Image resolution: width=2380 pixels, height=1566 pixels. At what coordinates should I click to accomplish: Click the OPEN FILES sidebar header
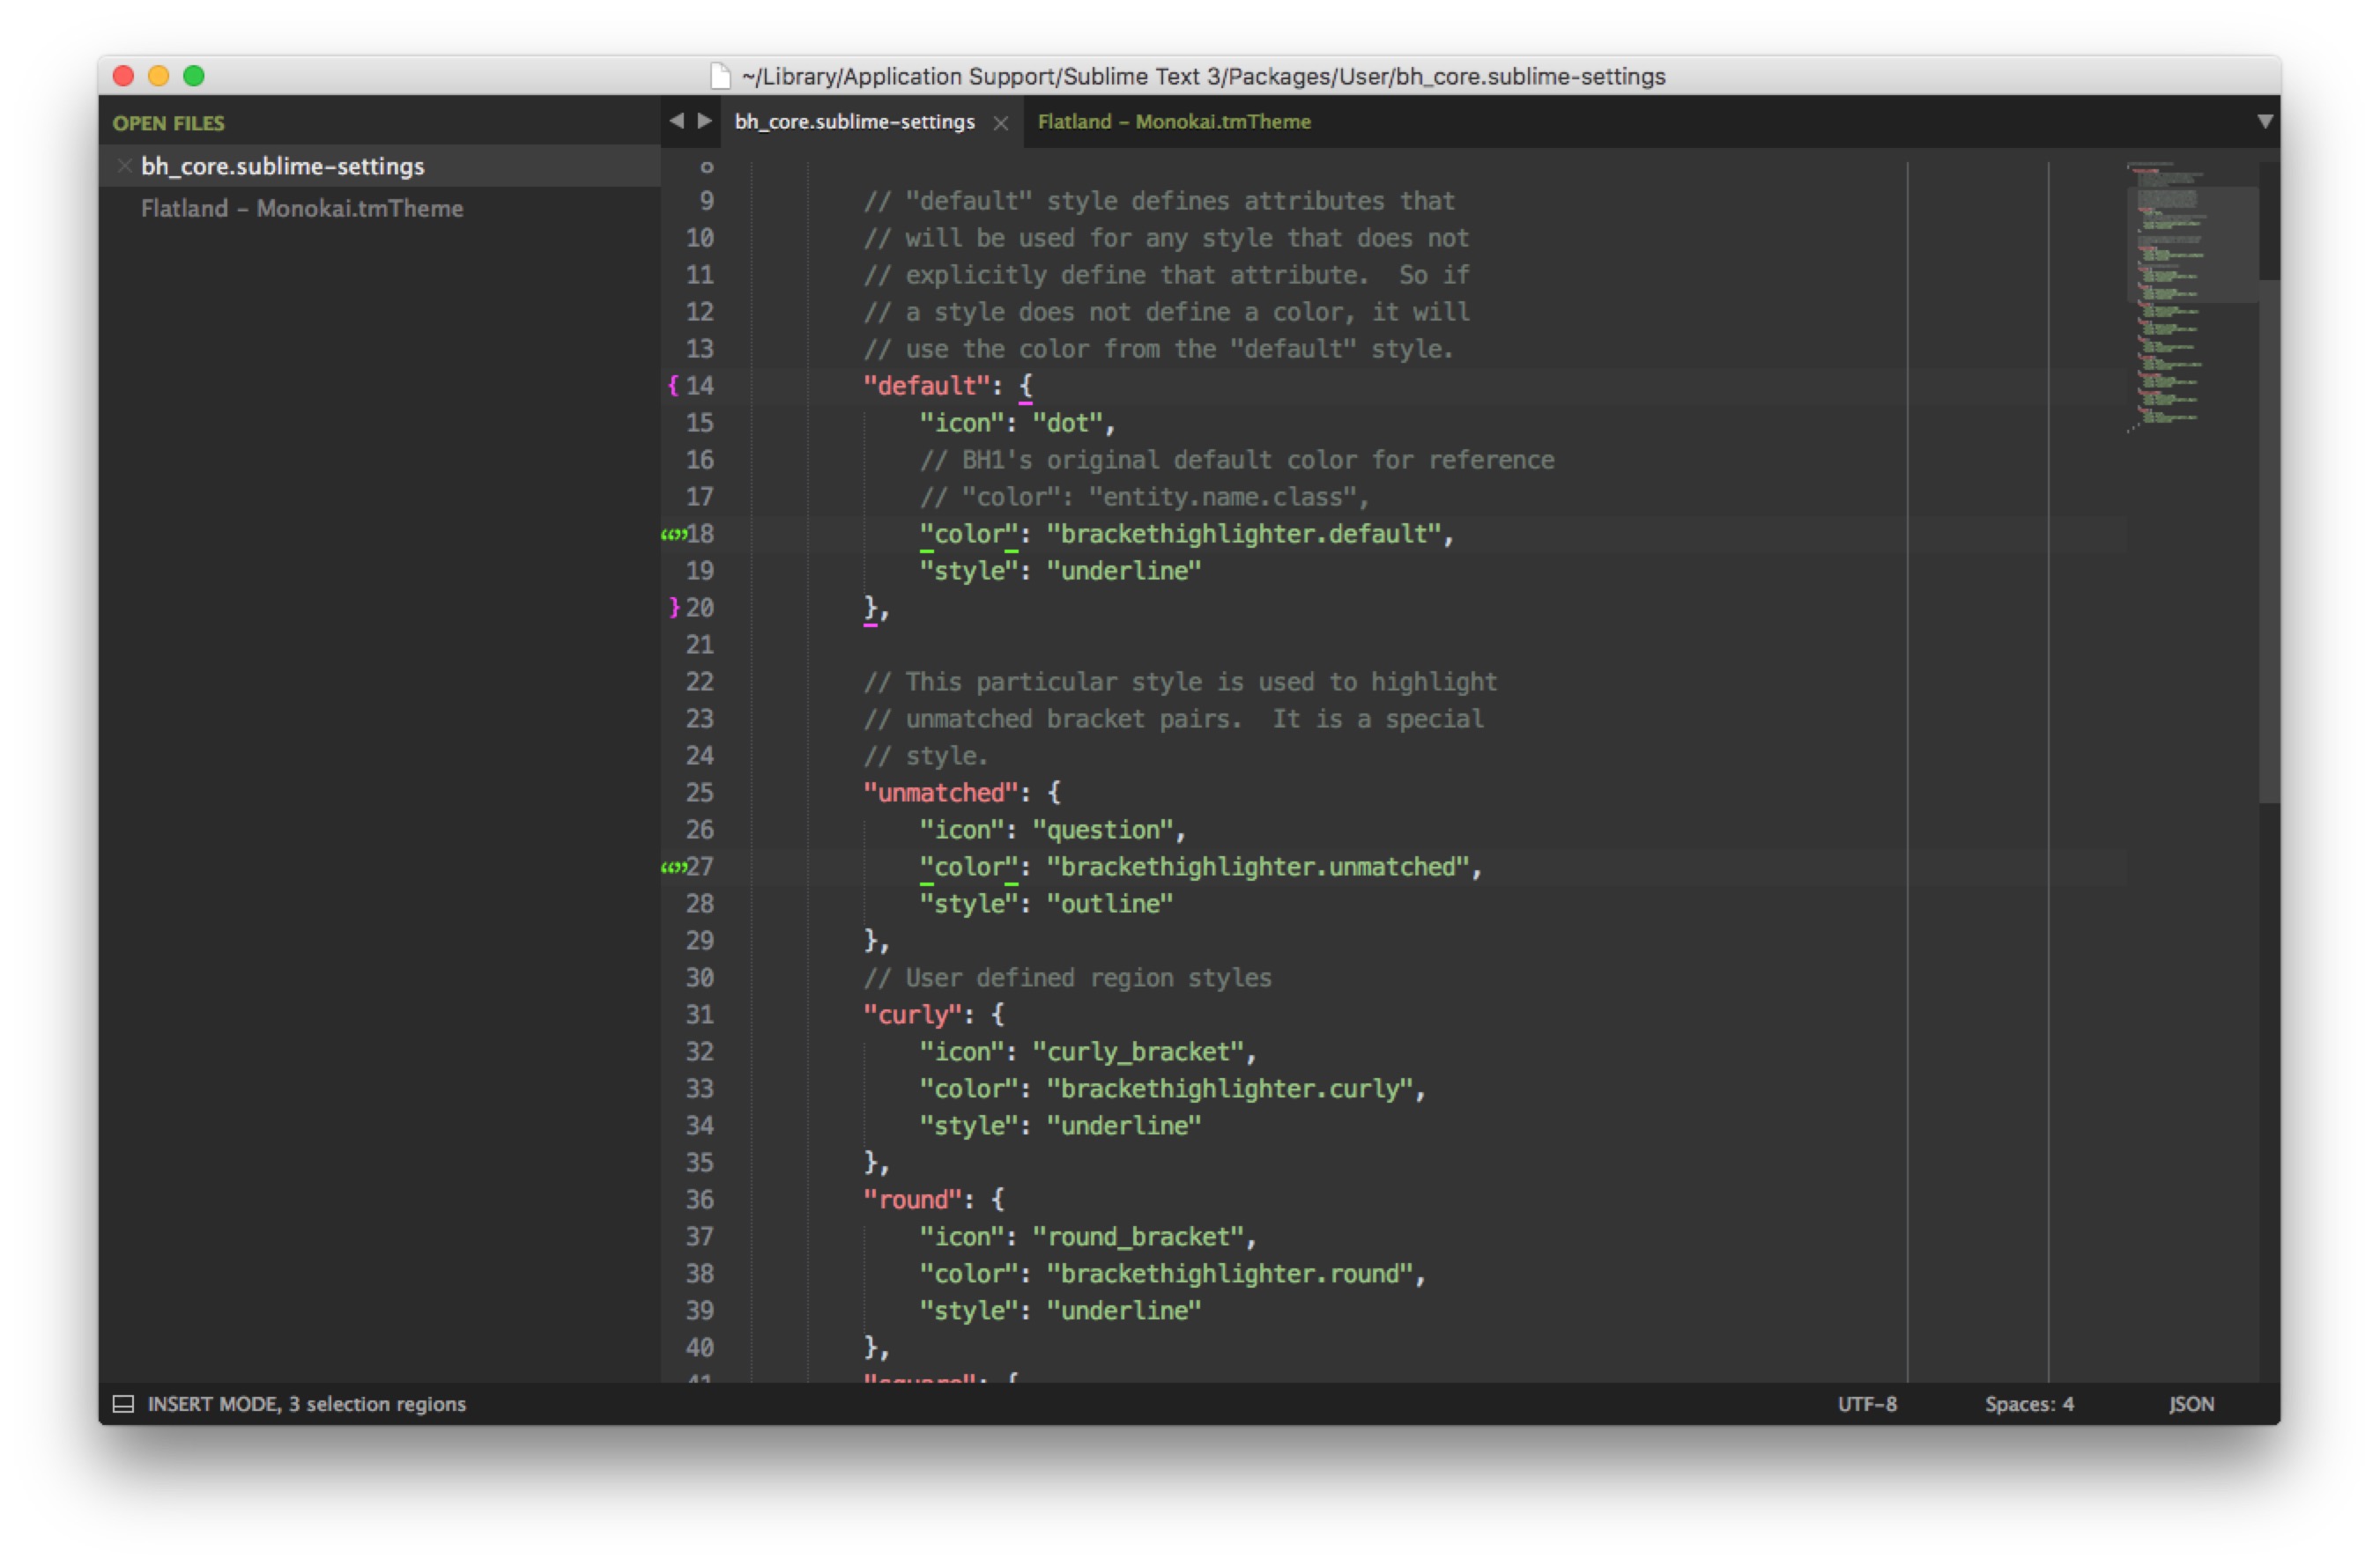[x=168, y=123]
